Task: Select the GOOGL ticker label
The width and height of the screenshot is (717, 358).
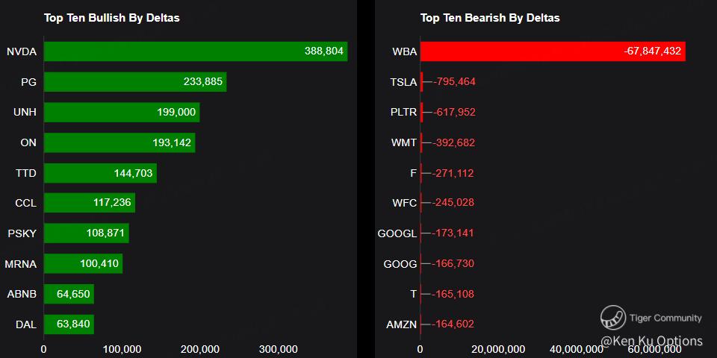Action: 397,233
